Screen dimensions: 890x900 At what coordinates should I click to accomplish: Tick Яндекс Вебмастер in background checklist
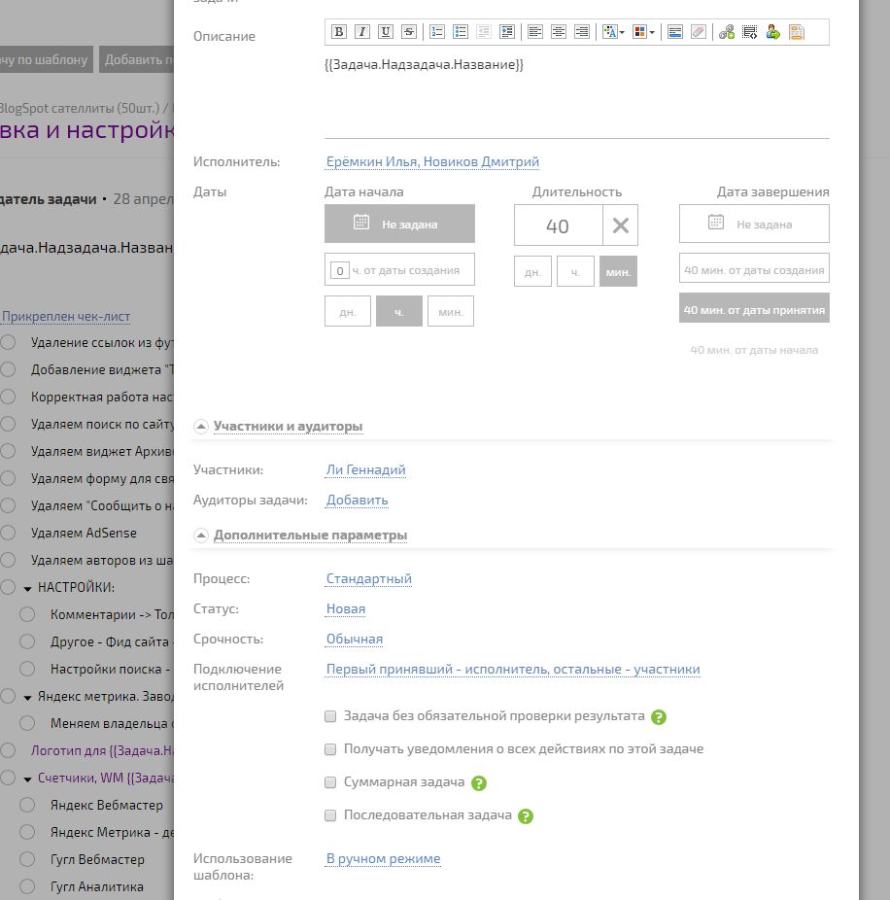[27, 805]
